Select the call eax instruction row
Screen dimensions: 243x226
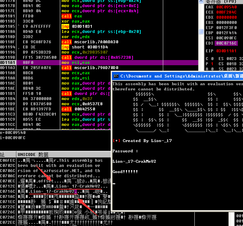[x=72, y=16]
